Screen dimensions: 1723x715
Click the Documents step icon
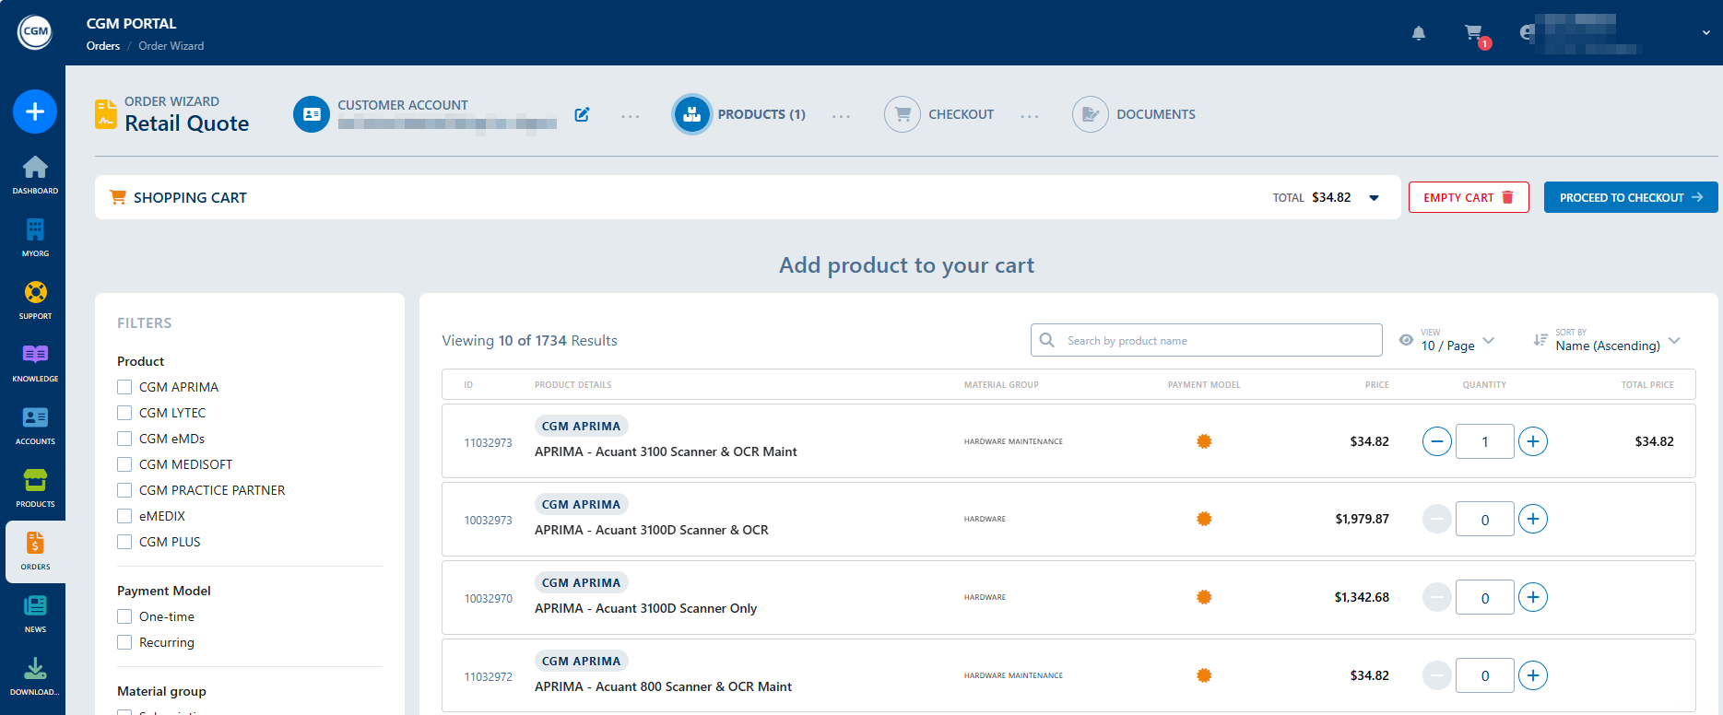pos(1091,114)
